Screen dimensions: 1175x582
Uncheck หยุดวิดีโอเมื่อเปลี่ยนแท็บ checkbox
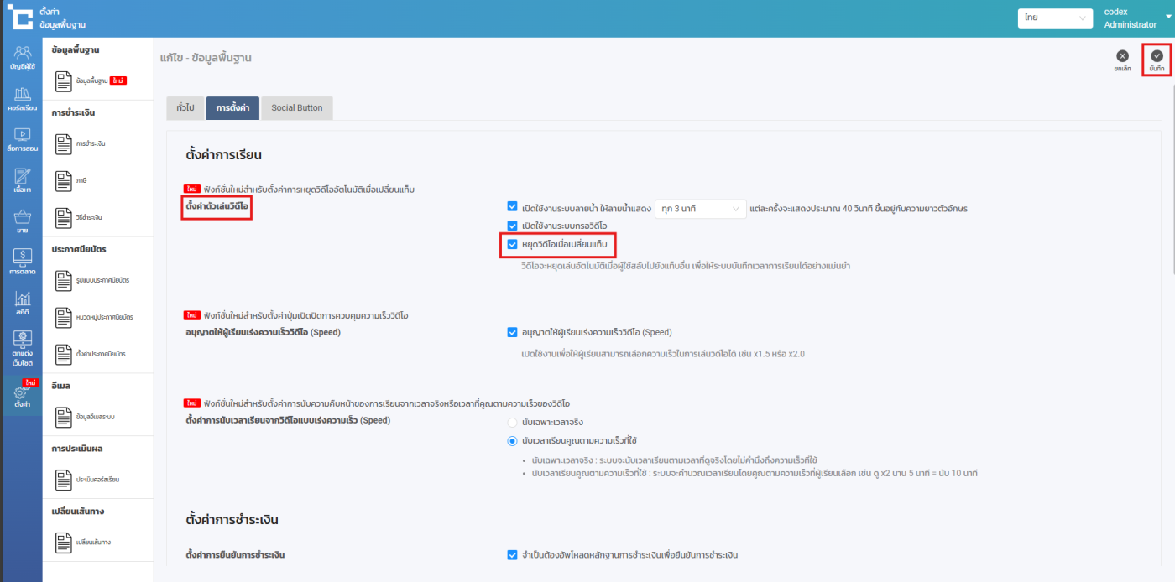pos(513,245)
